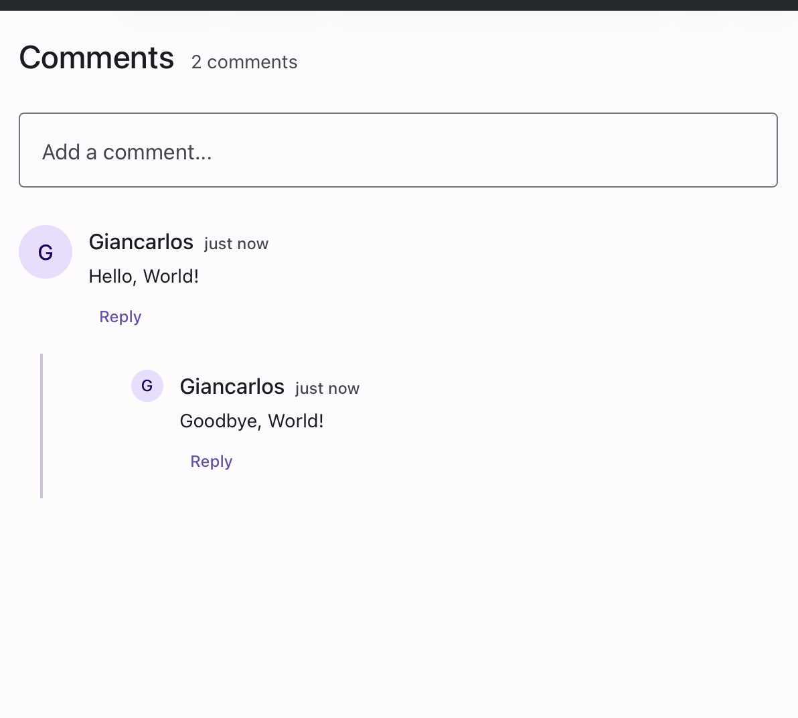Click 'World!' in the first comment's text

point(171,277)
